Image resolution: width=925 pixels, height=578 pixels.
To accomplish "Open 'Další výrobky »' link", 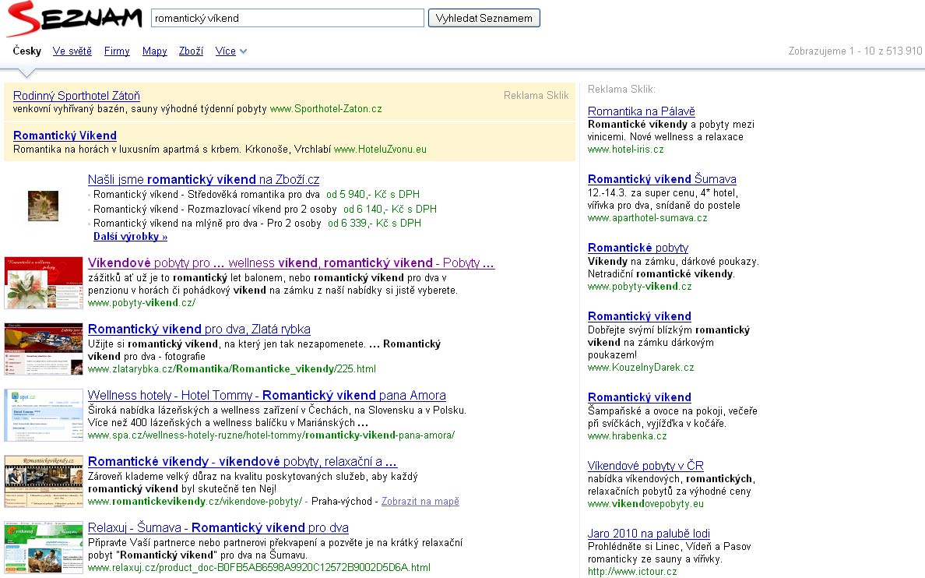I will coord(130,236).
